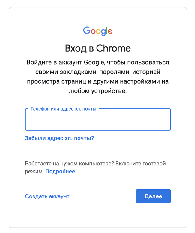Click the blue 'Далее' button

coord(153,196)
